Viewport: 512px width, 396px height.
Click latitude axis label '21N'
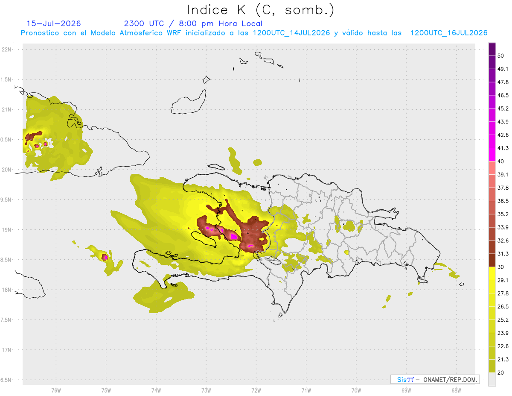tap(7, 110)
